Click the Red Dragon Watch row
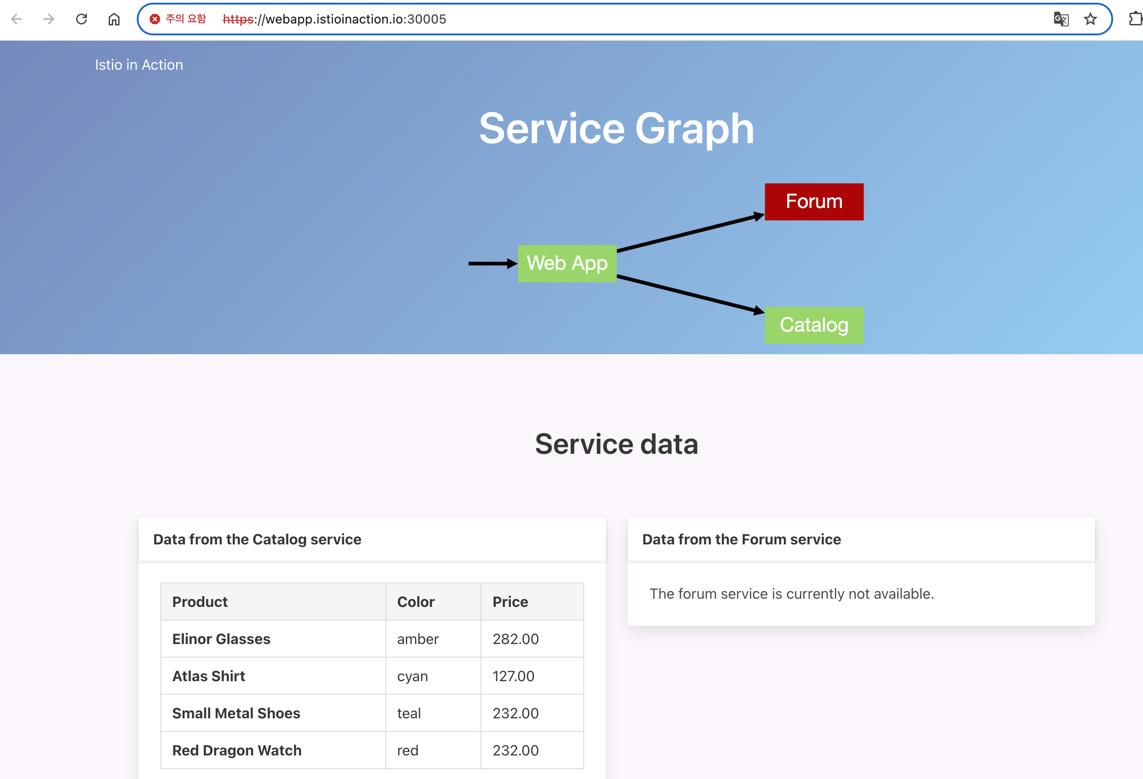Screen dimensions: 1143x779 click(236, 750)
